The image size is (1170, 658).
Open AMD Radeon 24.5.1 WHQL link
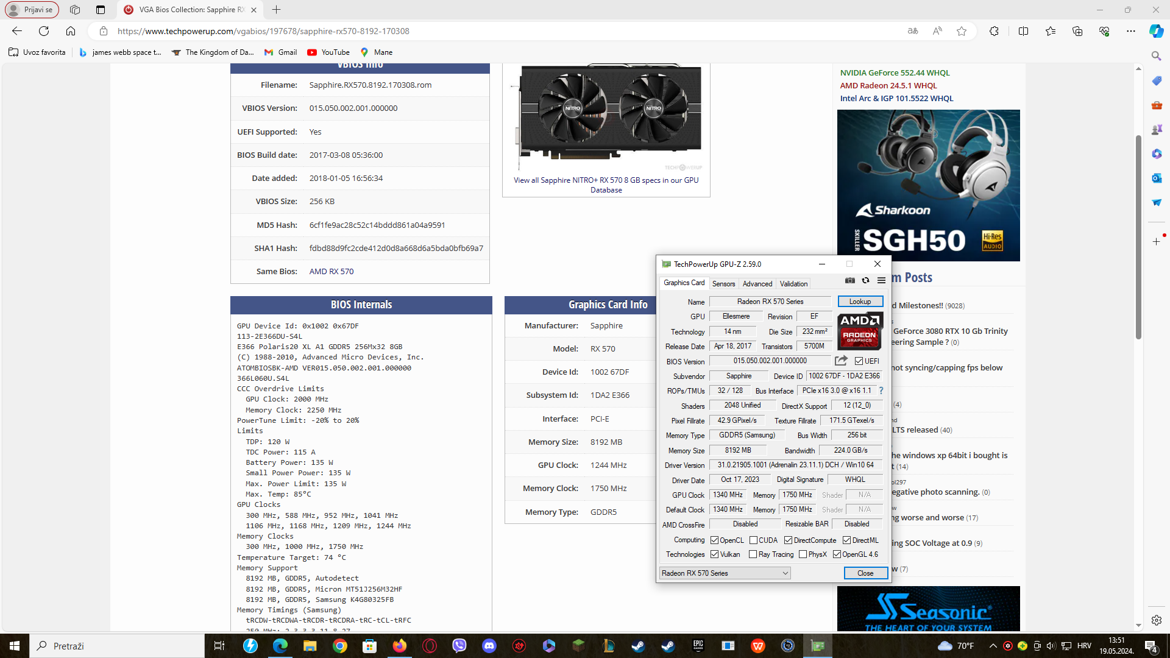tap(888, 86)
